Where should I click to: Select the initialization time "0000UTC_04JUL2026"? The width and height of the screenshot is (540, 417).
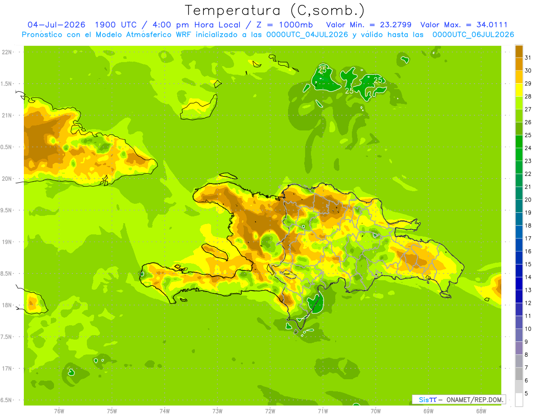pos(307,35)
